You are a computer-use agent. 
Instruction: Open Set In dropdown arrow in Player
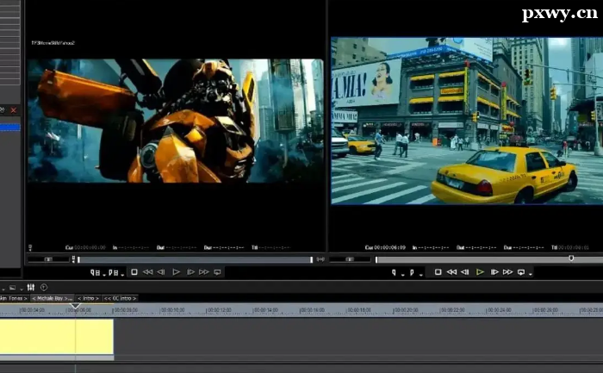point(104,275)
